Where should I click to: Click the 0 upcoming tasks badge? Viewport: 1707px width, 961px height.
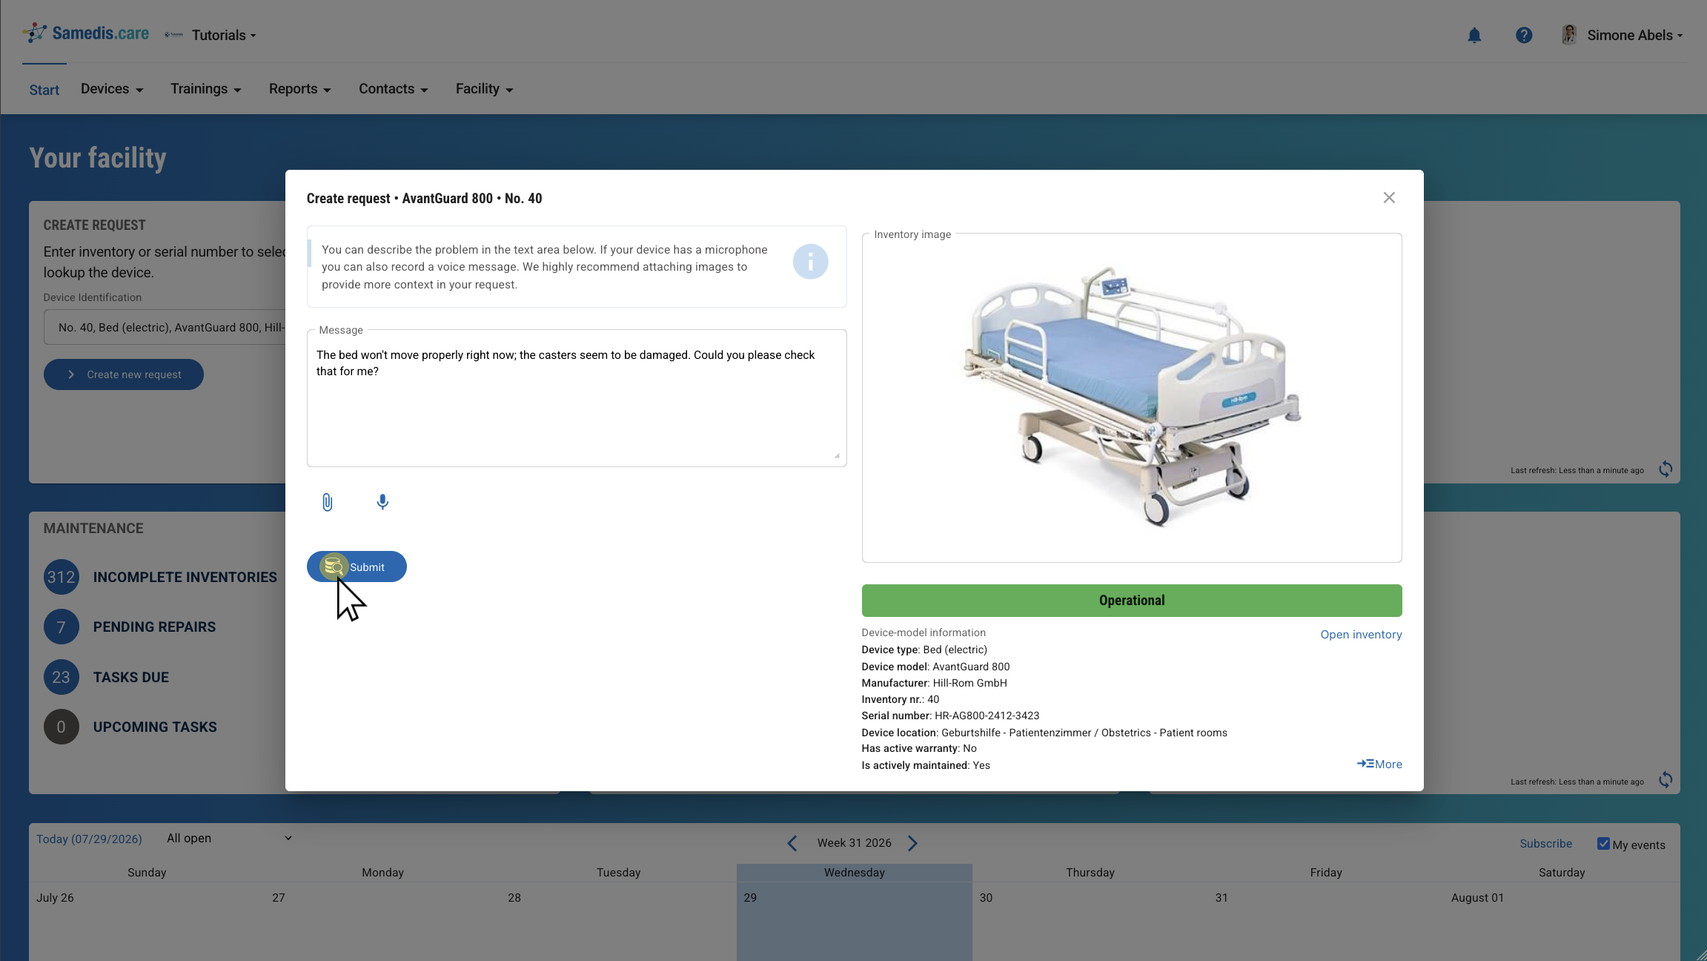[62, 727]
